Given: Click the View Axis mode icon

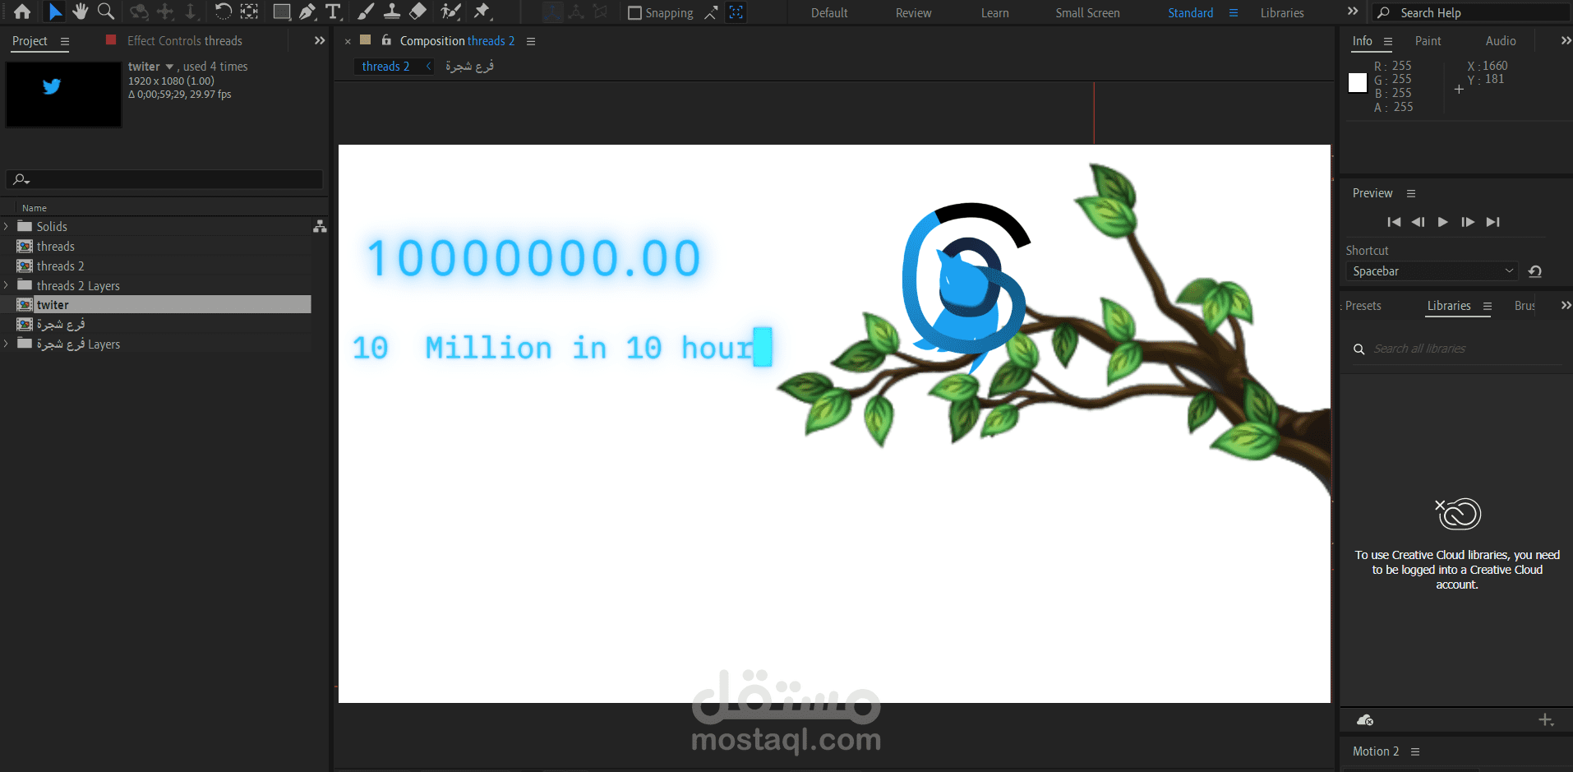Looking at the screenshot, I should point(601,12).
